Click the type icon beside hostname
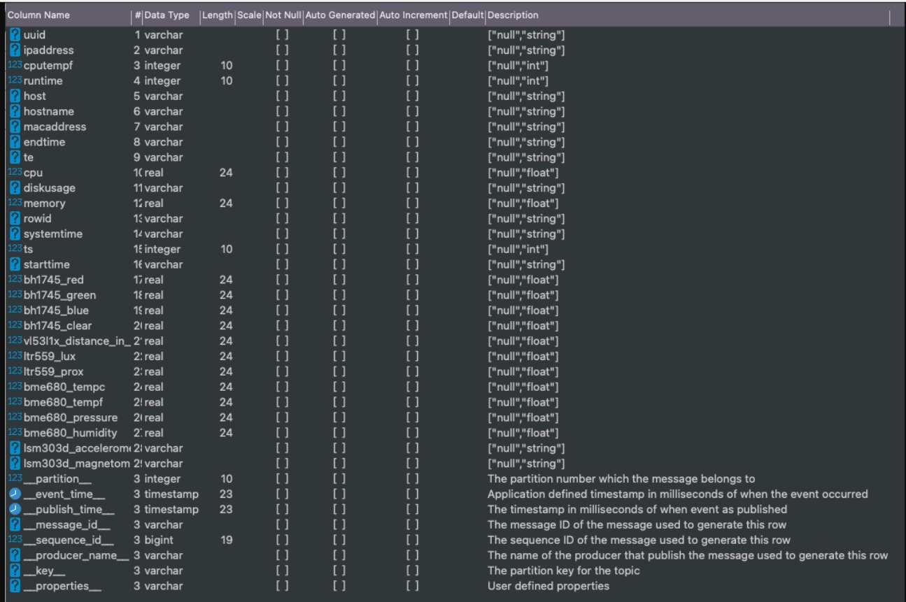906x602 pixels. (15, 111)
